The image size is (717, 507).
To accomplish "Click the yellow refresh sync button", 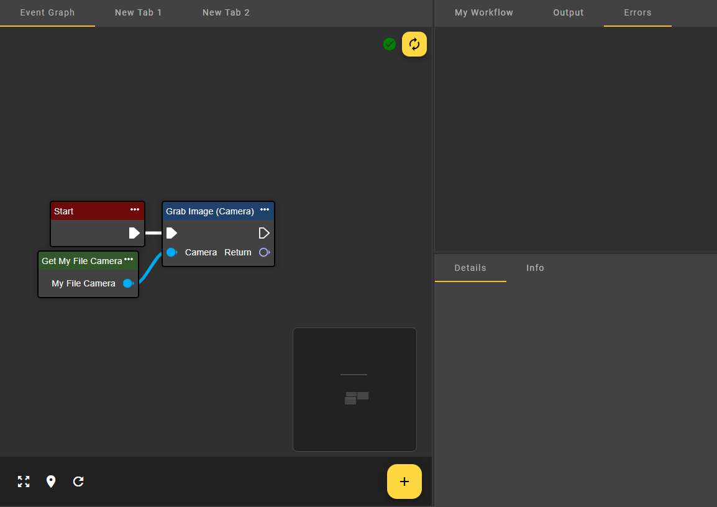I will point(414,44).
